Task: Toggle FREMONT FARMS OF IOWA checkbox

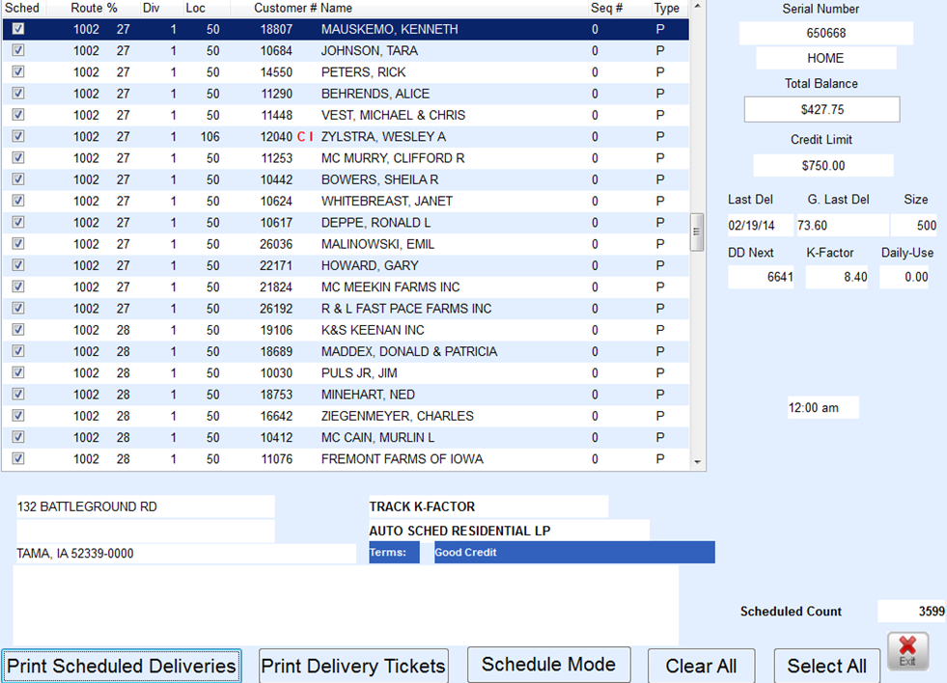Action: click(18, 458)
